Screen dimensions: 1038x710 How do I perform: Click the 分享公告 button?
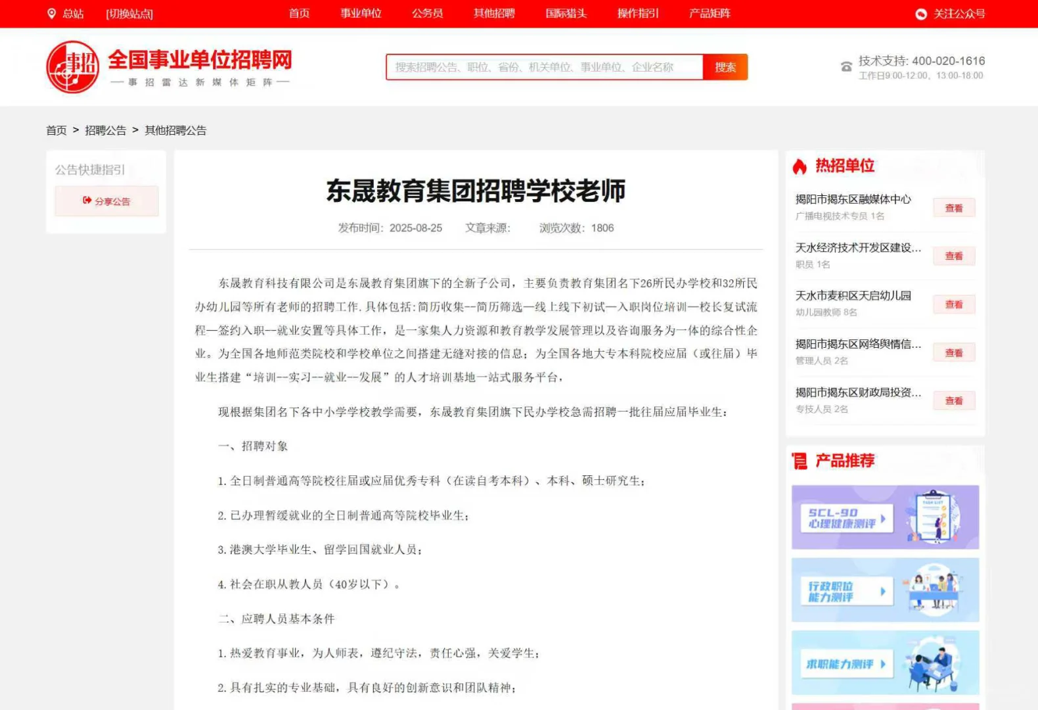[x=106, y=201]
